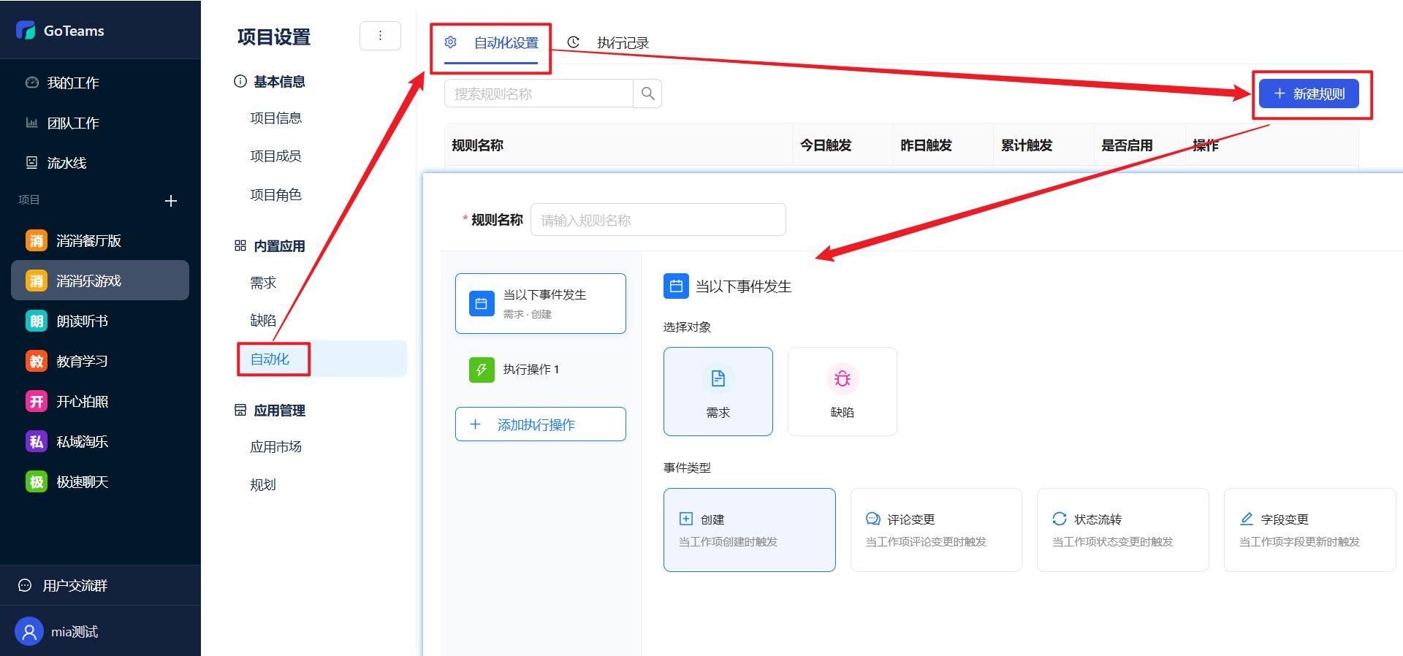Click the 我的工作 sidebar icon

31,83
